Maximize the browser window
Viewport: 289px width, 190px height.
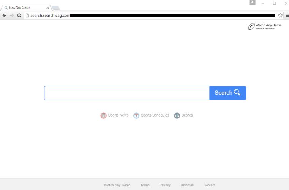click(275, 3)
